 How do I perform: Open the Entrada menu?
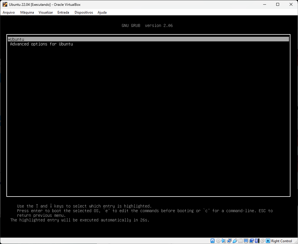tap(63, 12)
